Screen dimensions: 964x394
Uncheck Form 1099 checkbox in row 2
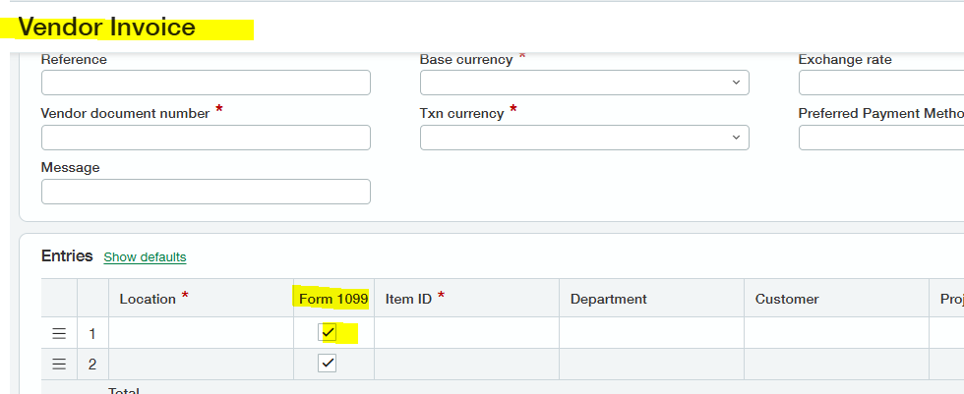(x=329, y=364)
